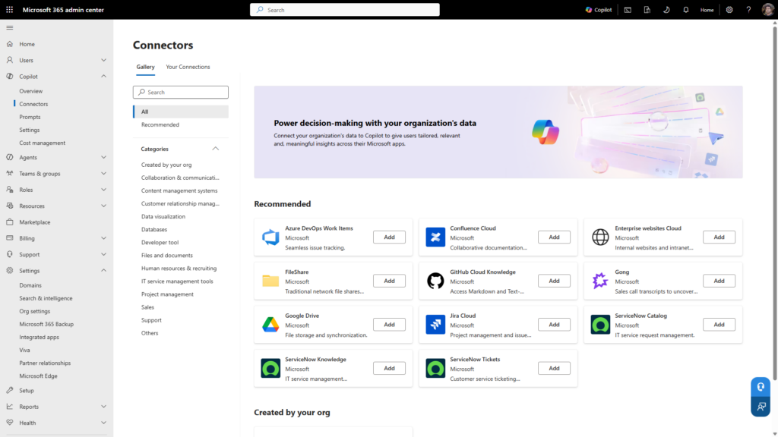778x437 pixels.
Task: Click the FileShare folder icon
Action: (270, 281)
